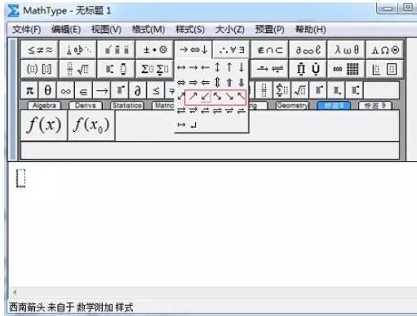Open the miscellaneous symbols palette (∂∞ℓ)
Screen dimensions: 417x316
click(308, 50)
